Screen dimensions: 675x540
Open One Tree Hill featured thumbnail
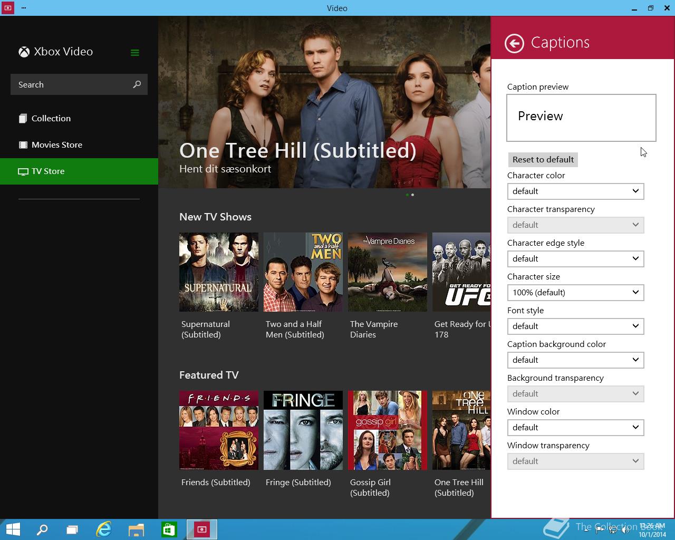tap(461, 430)
